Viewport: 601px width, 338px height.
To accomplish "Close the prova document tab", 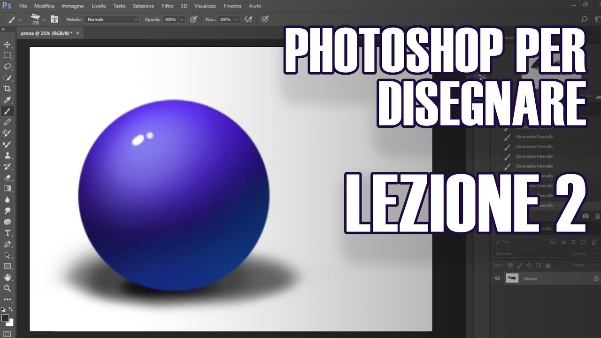I will (77, 33).
